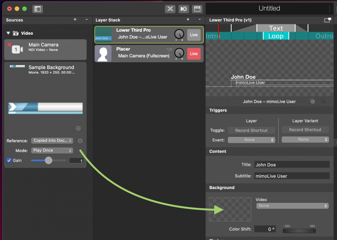Open the Reference dropdown showing Copied into Doc
337x240 pixels.
(52, 140)
